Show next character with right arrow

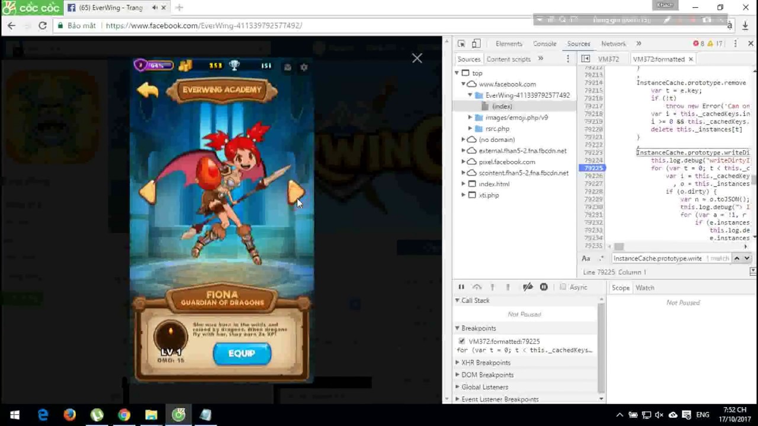296,192
